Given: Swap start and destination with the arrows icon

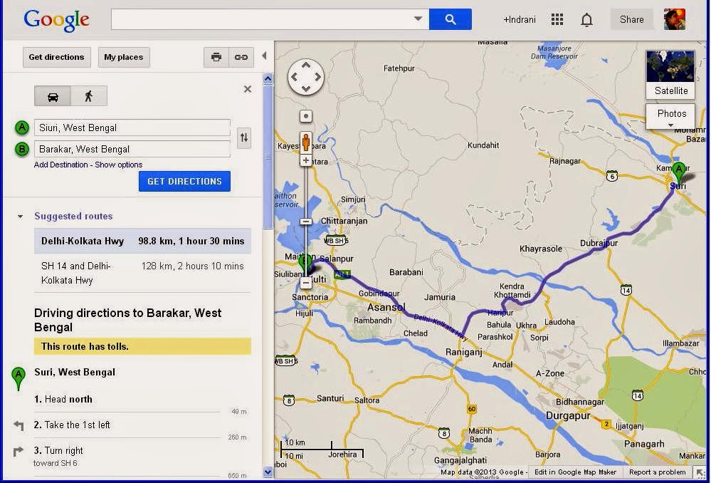Looking at the screenshot, I should (244, 138).
